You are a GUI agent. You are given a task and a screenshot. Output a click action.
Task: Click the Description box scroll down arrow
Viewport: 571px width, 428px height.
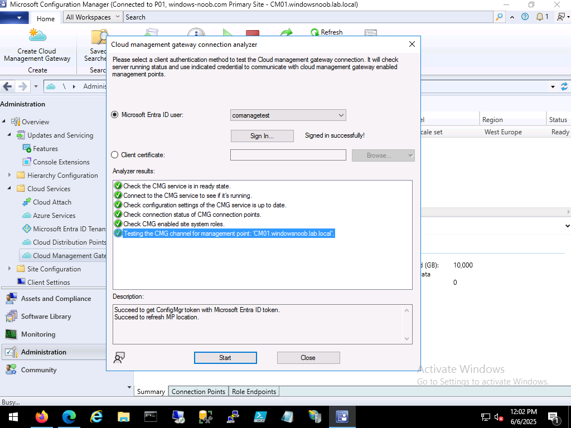pos(407,339)
